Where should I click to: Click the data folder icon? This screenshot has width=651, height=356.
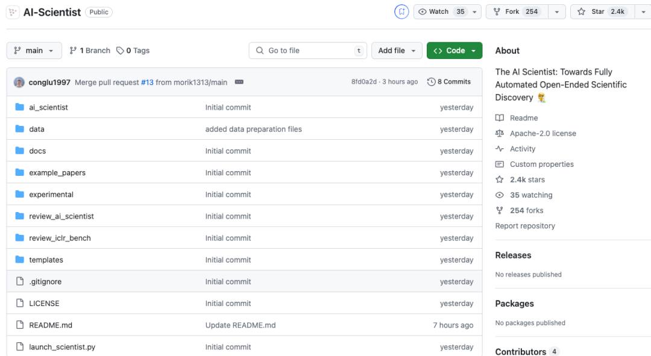[x=19, y=129]
